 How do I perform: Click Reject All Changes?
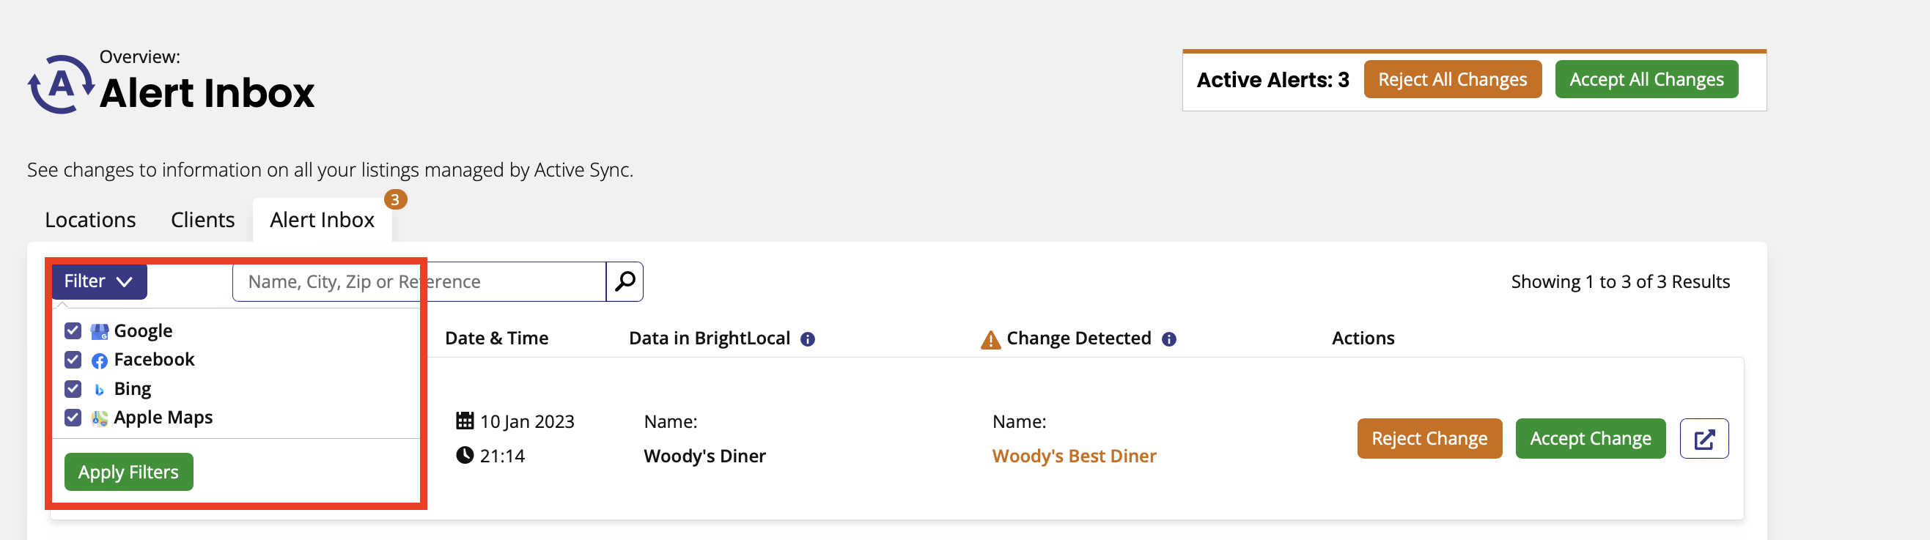click(x=1452, y=79)
